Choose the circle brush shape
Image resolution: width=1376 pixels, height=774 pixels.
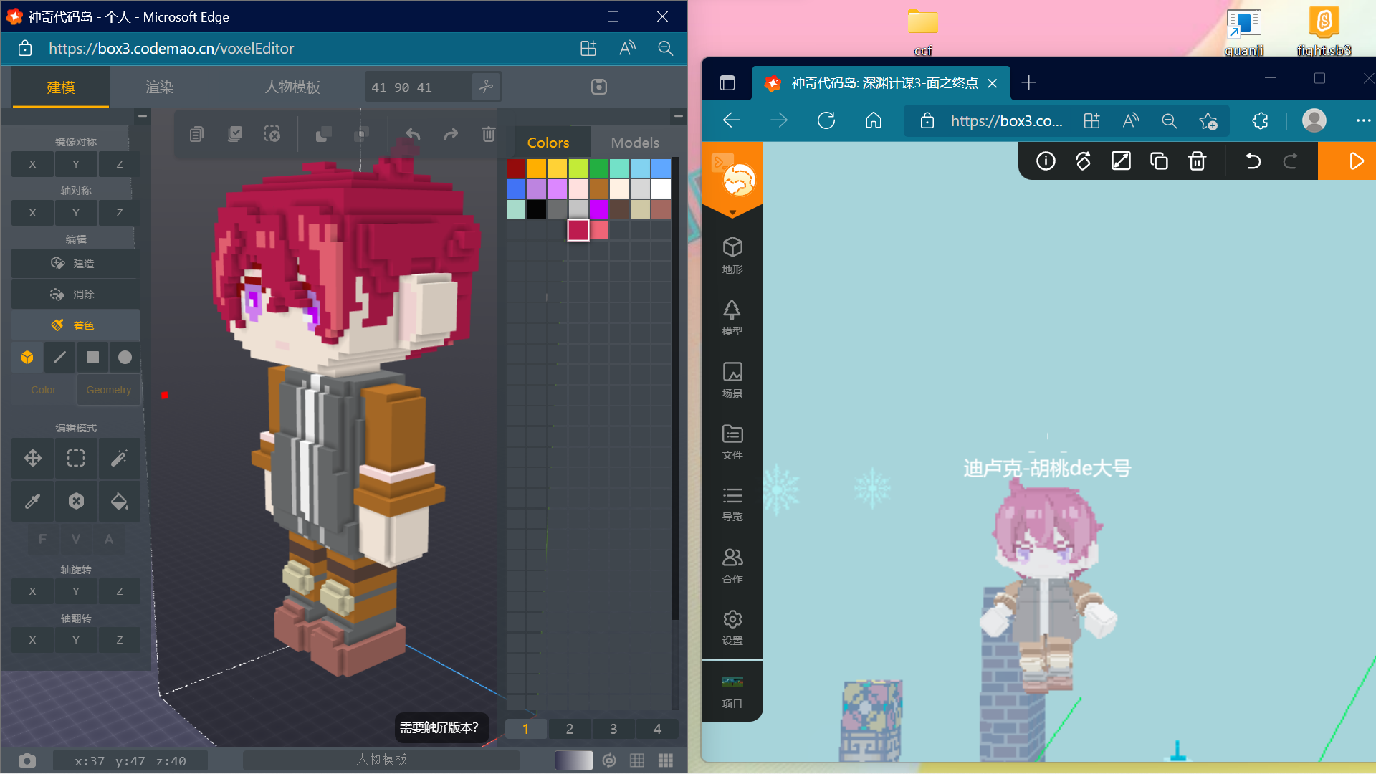[125, 358]
